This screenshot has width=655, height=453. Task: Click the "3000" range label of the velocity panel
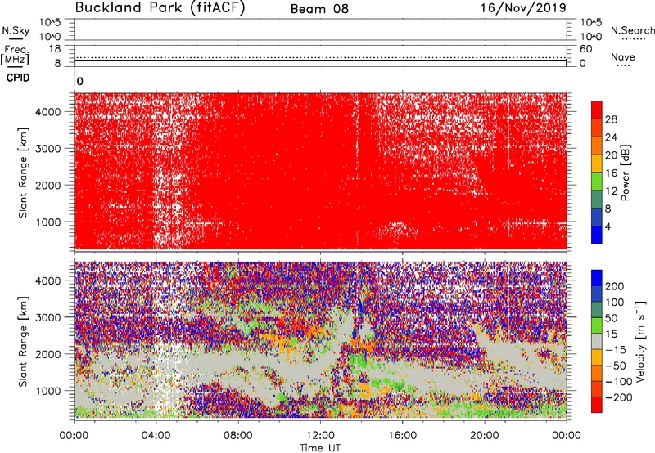pos(48,317)
